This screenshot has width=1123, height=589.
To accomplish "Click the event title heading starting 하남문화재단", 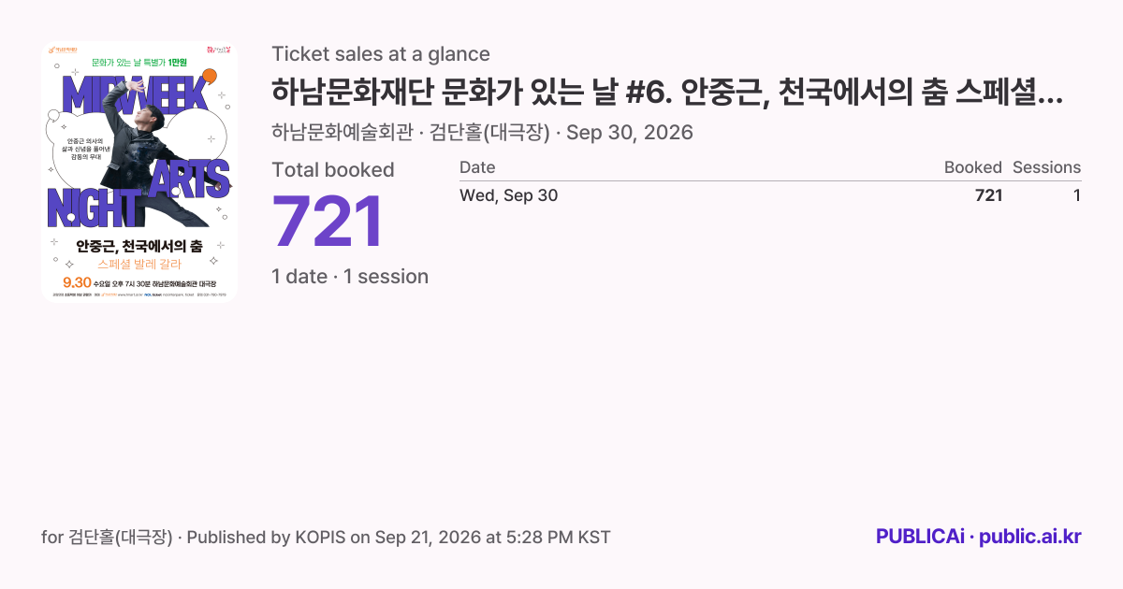I will point(667,93).
